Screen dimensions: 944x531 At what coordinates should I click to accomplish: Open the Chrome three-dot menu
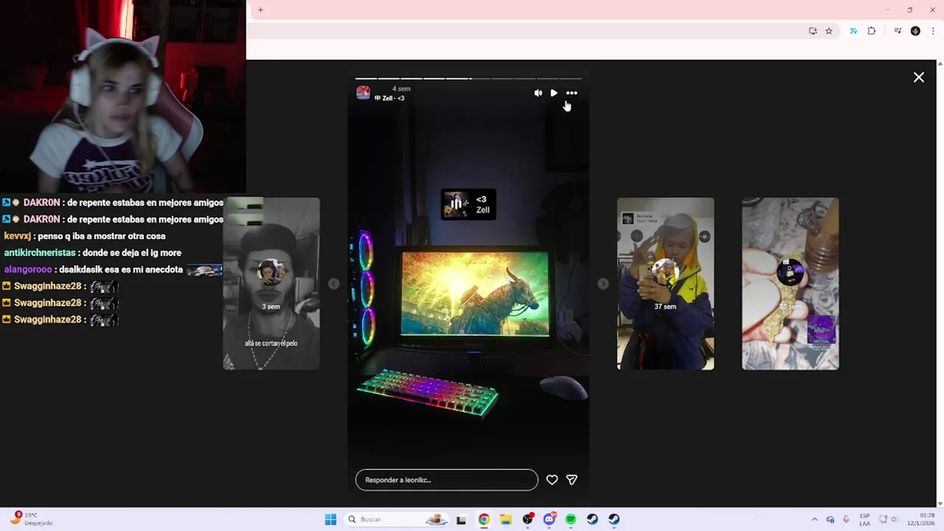point(933,31)
